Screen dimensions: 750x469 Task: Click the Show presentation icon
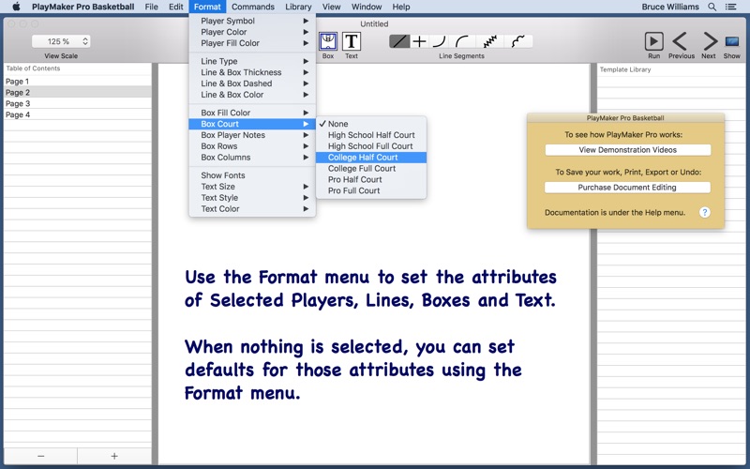point(732,41)
